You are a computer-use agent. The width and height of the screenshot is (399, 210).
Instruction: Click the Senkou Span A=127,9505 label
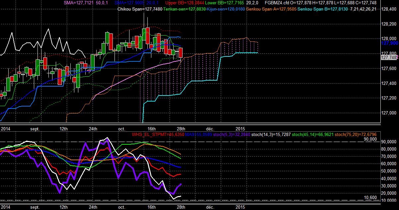pyautogui.click(x=272, y=9)
